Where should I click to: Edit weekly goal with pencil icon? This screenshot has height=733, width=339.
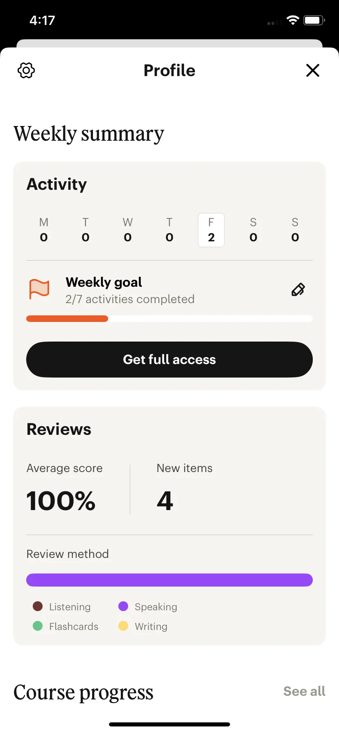pyautogui.click(x=298, y=290)
